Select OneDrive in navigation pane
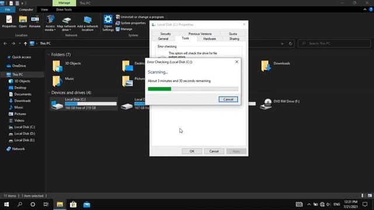The width and height of the screenshot is (374, 210). pyautogui.click(x=16, y=66)
